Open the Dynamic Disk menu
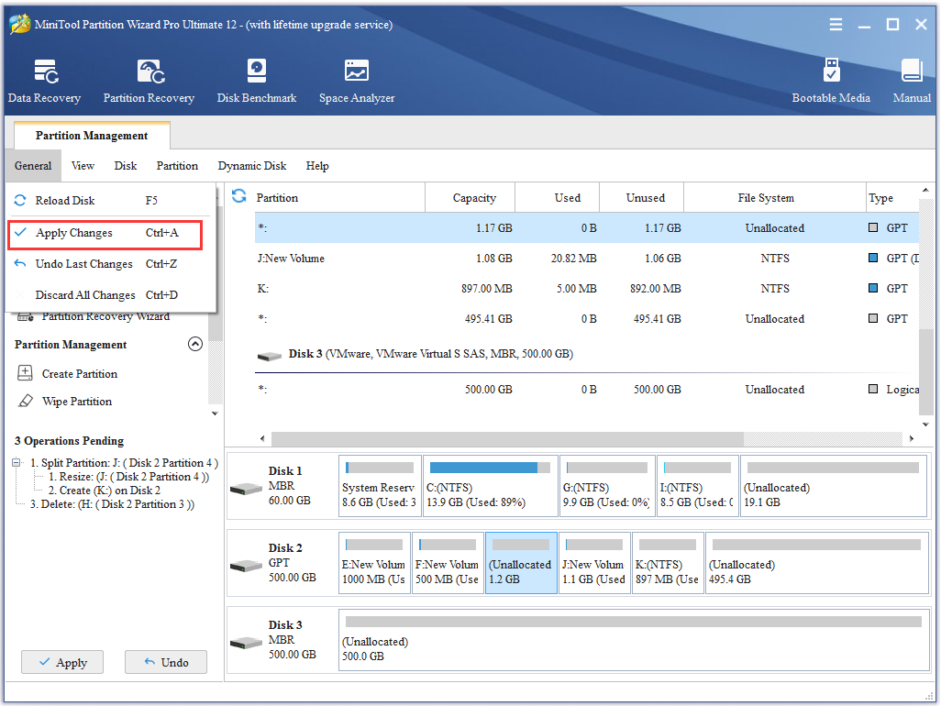This screenshot has height=706, width=941. (x=252, y=166)
